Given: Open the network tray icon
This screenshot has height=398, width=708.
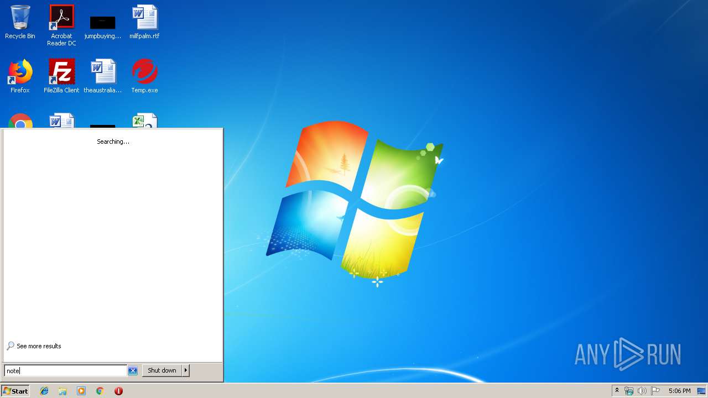Looking at the screenshot, I should pyautogui.click(x=629, y=391).
